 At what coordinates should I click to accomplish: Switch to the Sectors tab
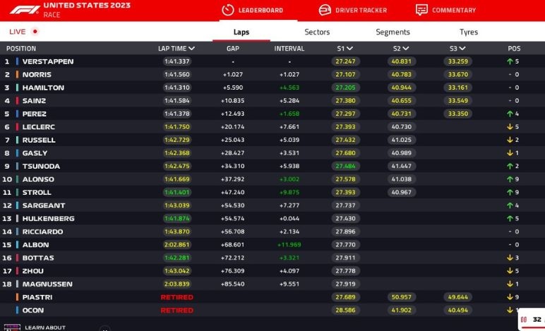point(317,32)
